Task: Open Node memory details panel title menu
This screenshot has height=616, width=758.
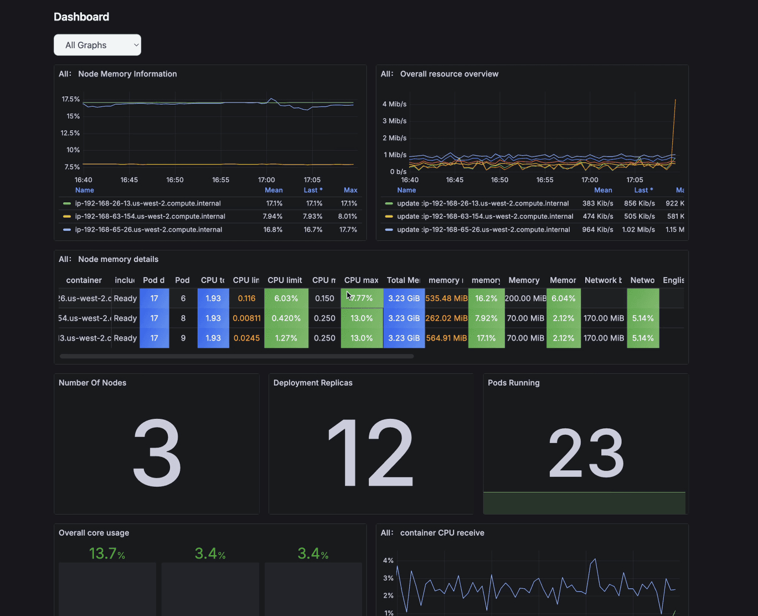Action: 118,259
